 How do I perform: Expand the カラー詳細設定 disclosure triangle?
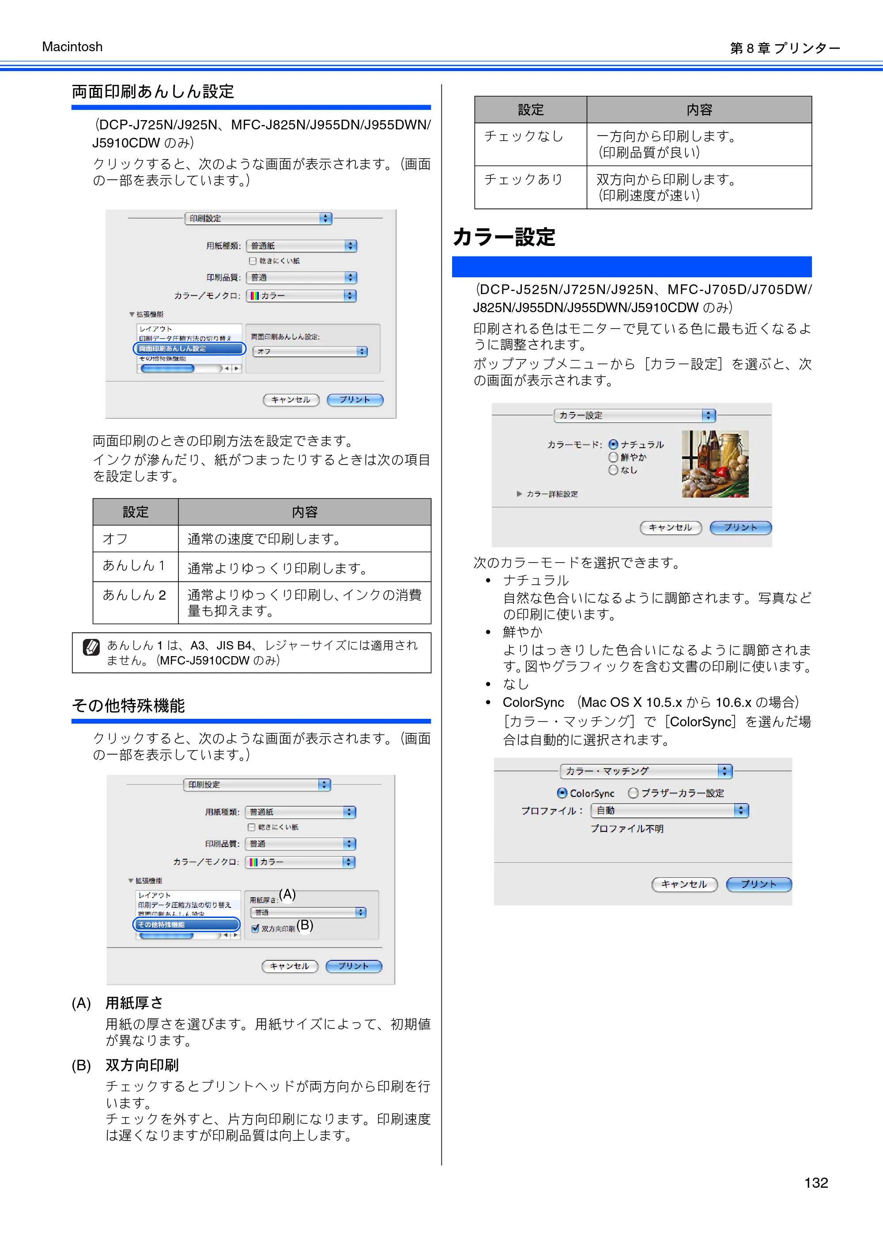click(519, 494)
